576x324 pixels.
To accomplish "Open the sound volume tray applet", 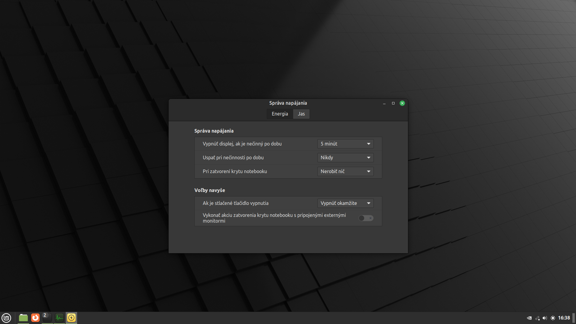I will coord(545,318).
